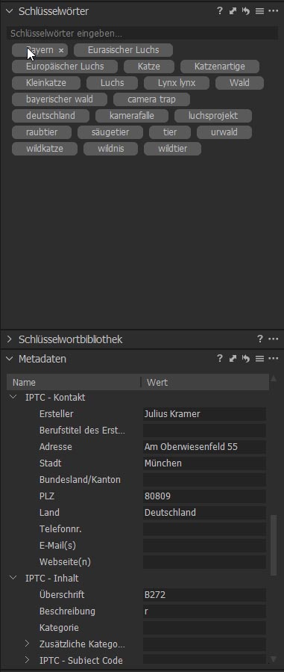Viewport: 284px width, 672px height.
Task: Click the empty Webseite(n) field
Action: 204,562
